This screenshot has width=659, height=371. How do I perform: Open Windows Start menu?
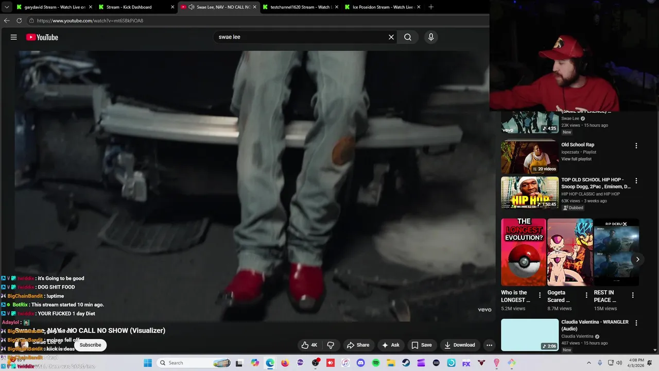point(148,363)
